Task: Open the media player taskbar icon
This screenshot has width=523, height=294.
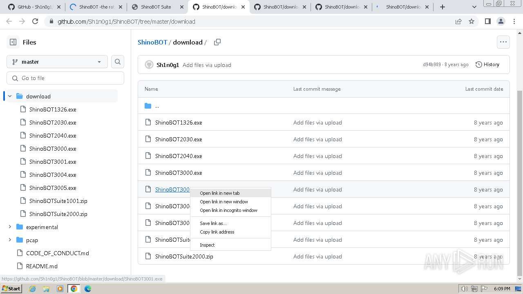Action: click(x=60, y=289)
